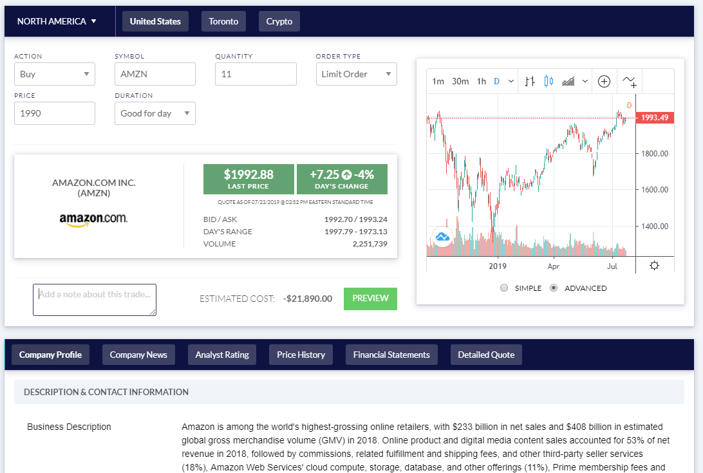
Task: Expand the chart interval chevron next to D
Action: 510,81
